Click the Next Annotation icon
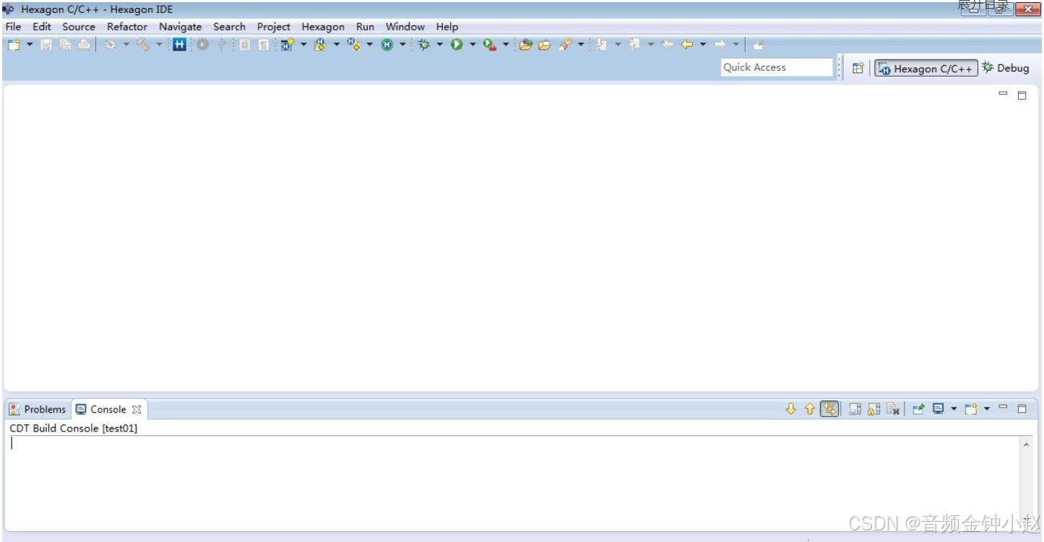This screenshot has width=1044, height=542. point(602,45)
